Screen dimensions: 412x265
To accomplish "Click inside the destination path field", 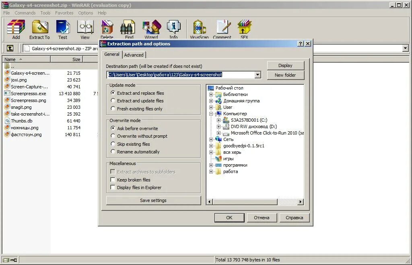I will (181, 75).
